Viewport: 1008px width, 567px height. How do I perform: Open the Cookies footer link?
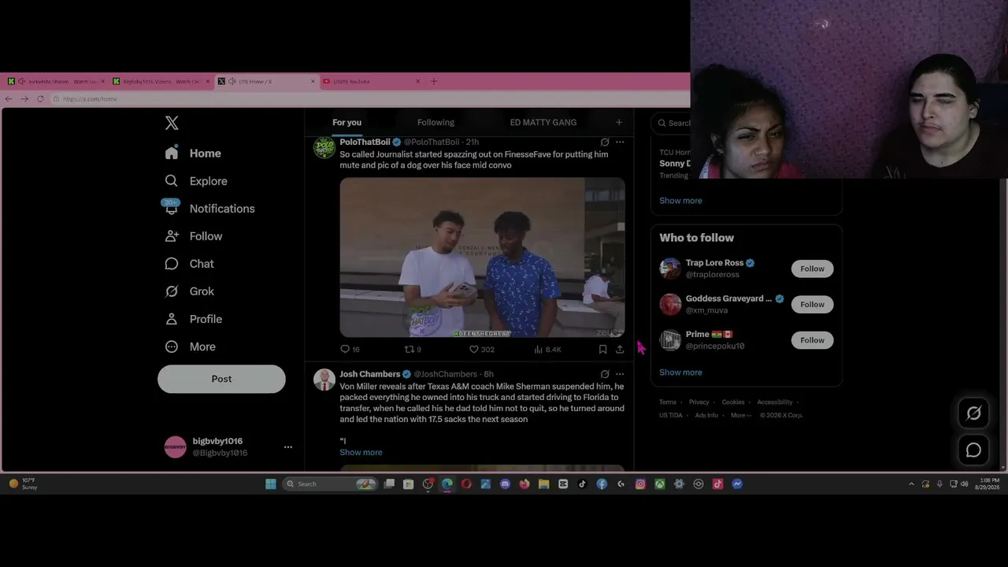[733, 402]
